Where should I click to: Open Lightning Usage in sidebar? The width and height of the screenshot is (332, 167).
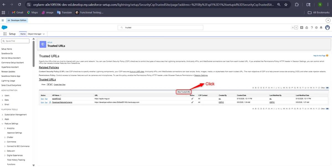click(8, 81)
